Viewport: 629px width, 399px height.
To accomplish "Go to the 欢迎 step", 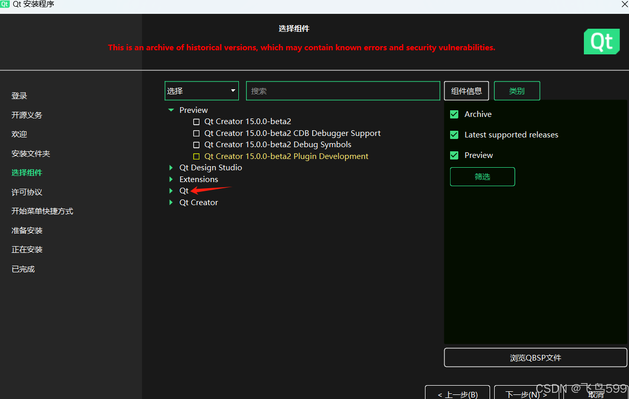I will [19, 134].
